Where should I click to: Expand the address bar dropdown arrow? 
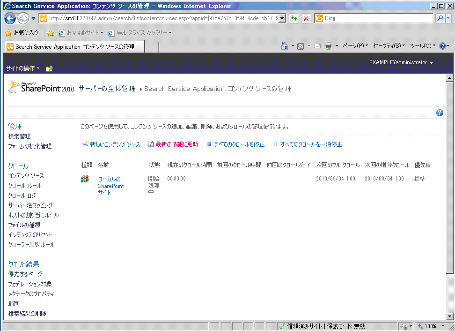click(282, 18)
